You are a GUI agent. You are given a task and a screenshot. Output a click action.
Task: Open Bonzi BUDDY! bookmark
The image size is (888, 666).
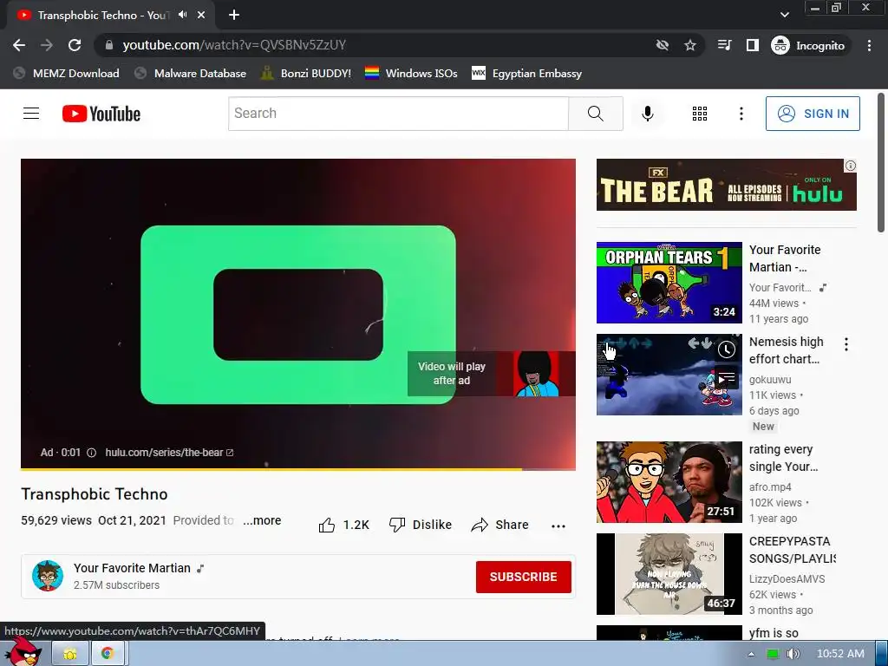[306, 73]
